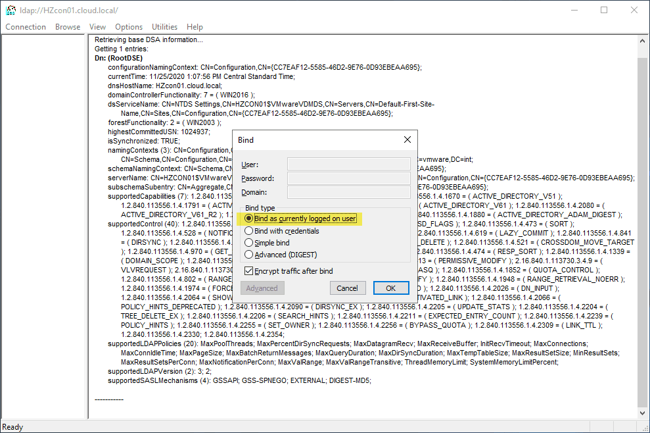The width and height of the screenshot is (650, 433).
Task: Click the highestCommittedUSN: 1024937 line
Action: [x=159, y=132]
